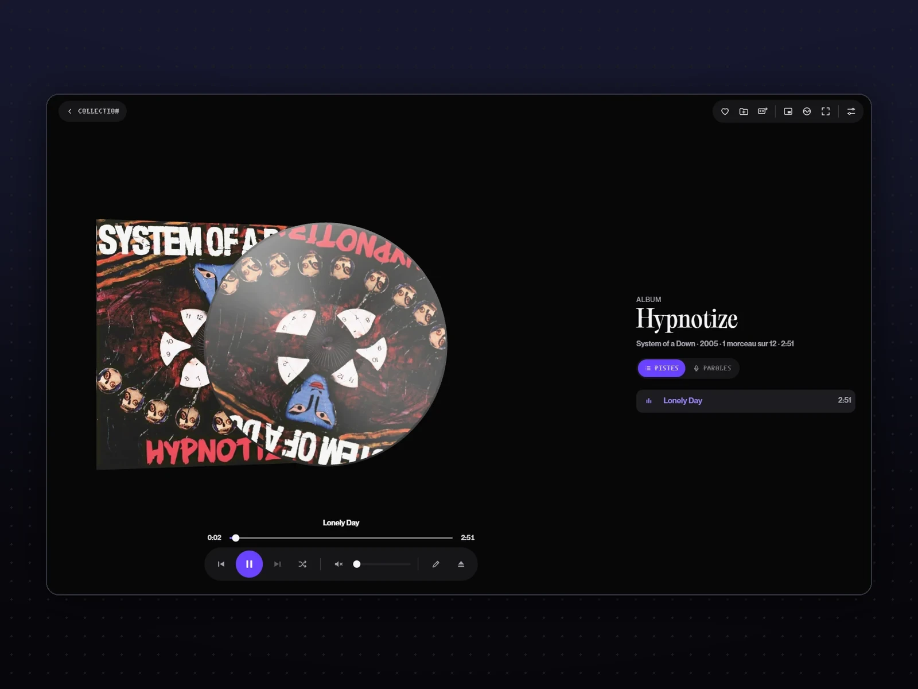Click the 0:02 elapsed time
The height and width of the screenshot is (689, 918).
click(214, 538)
